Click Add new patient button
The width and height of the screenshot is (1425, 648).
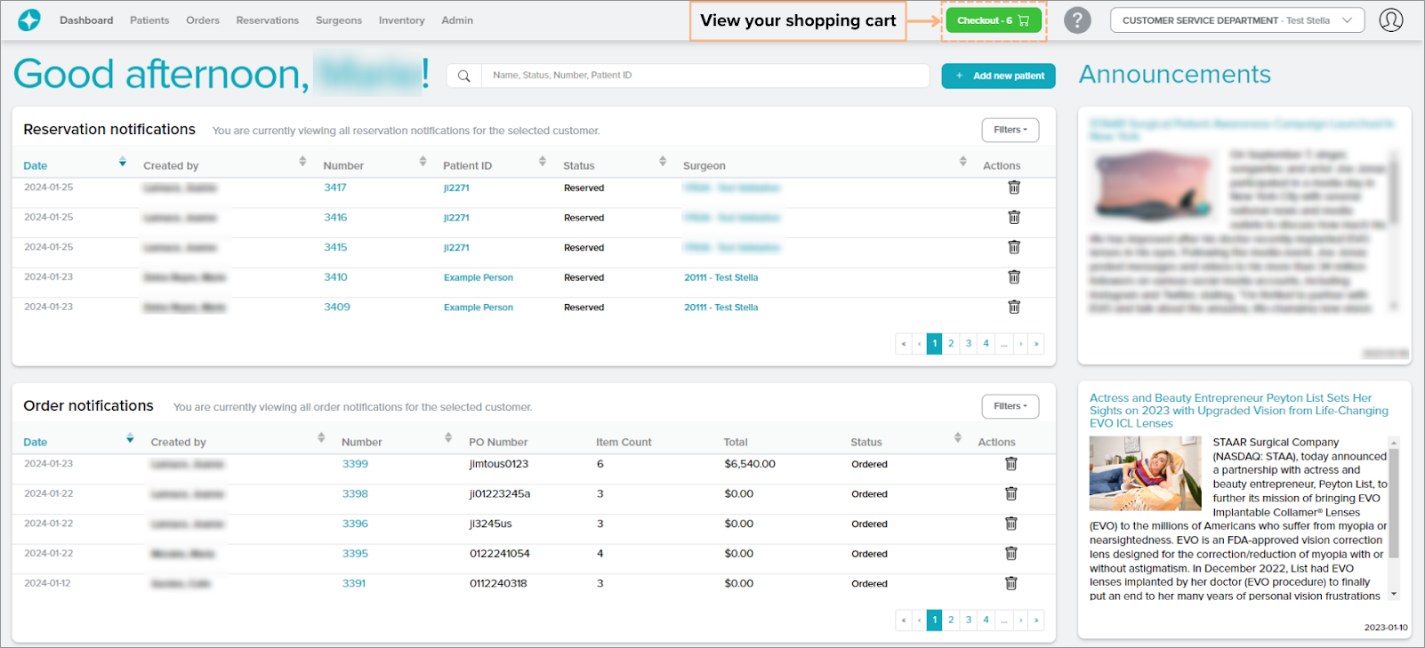click(998, 76)
